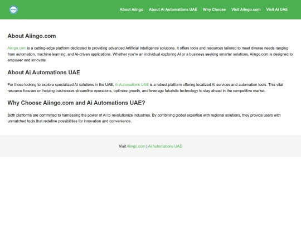Click Visit Ai UAE in the header
Screen dimensions: 301x226
click(277, 9)
